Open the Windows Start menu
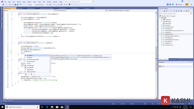The height and width of the screenshot is (109, 194). point(2,107)
